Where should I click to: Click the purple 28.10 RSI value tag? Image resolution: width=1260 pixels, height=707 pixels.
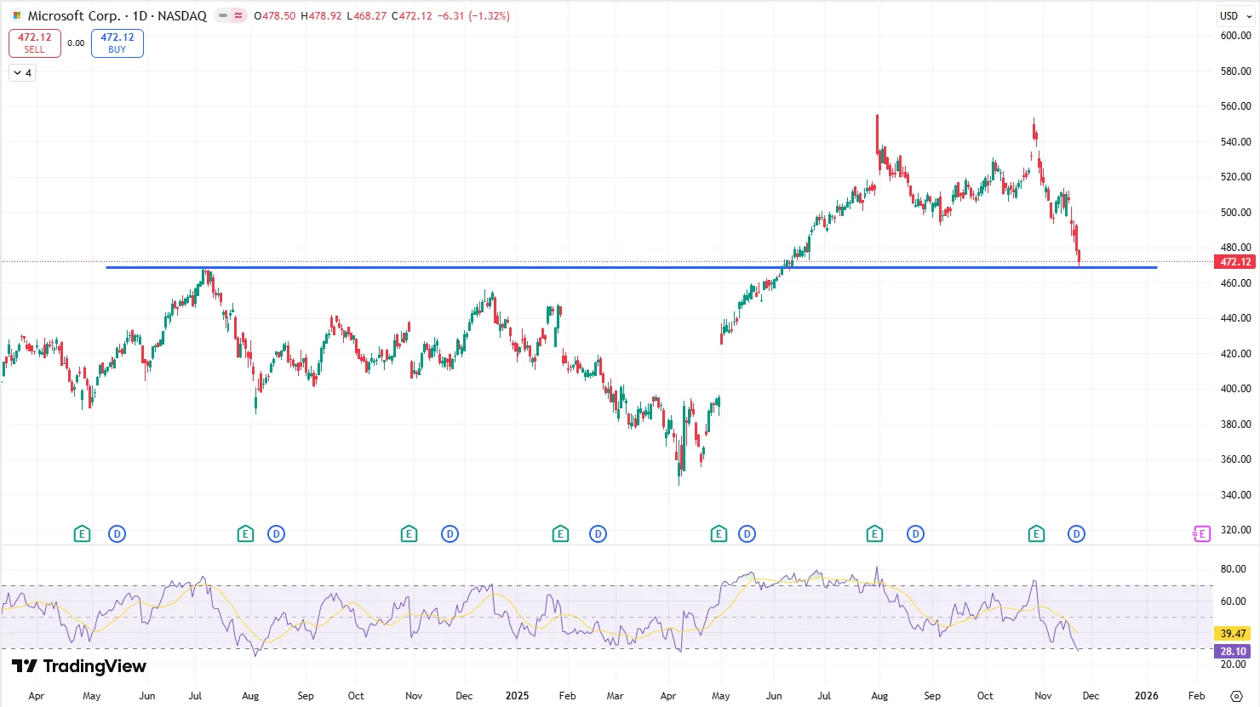pos(1234,652)
